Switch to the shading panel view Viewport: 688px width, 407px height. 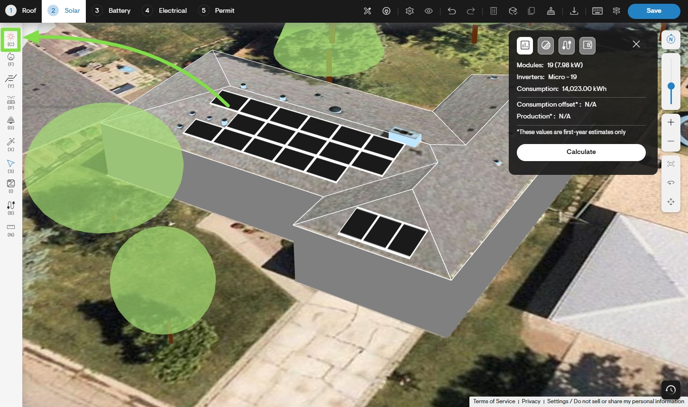[x=546, y=45]
